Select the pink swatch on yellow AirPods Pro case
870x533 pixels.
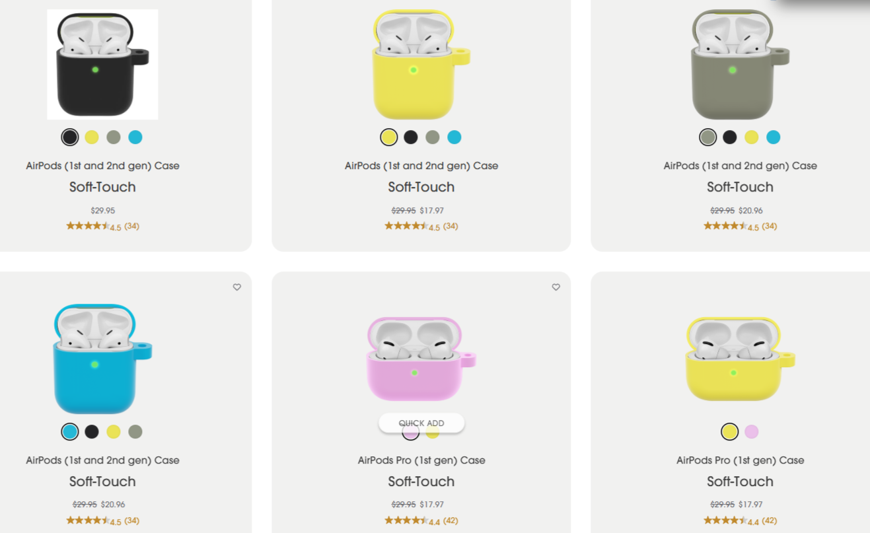[x=751, y=431]
